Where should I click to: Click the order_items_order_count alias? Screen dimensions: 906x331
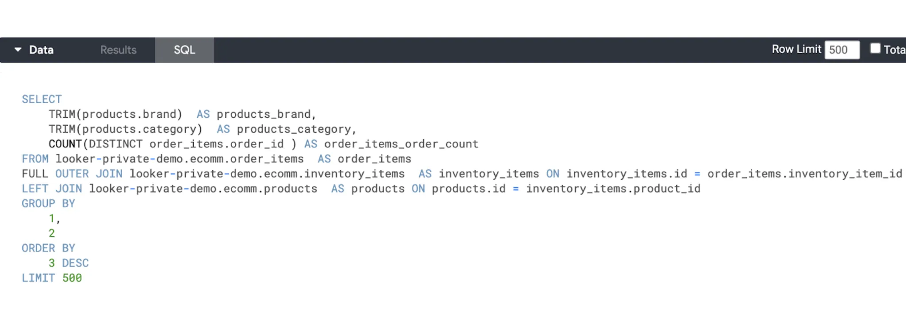[401, 144]
